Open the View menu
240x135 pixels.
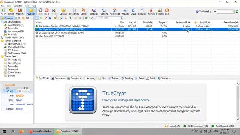[x=9, y=6]
